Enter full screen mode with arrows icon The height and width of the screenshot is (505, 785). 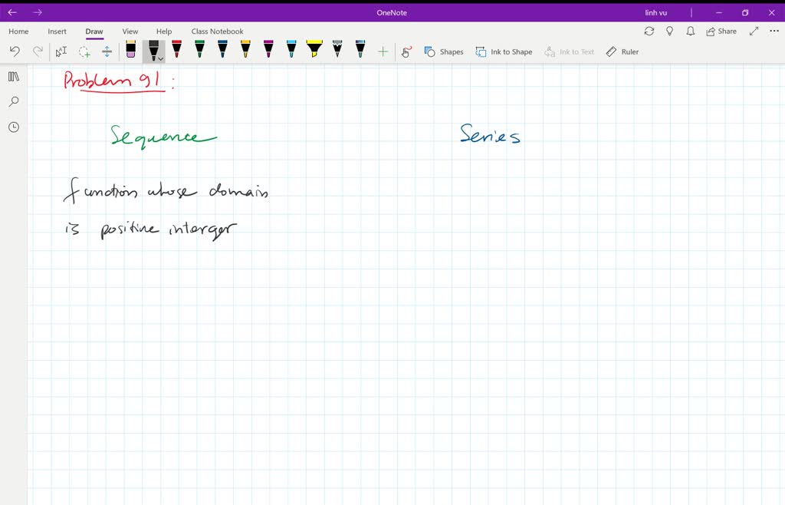pos(754,31)
